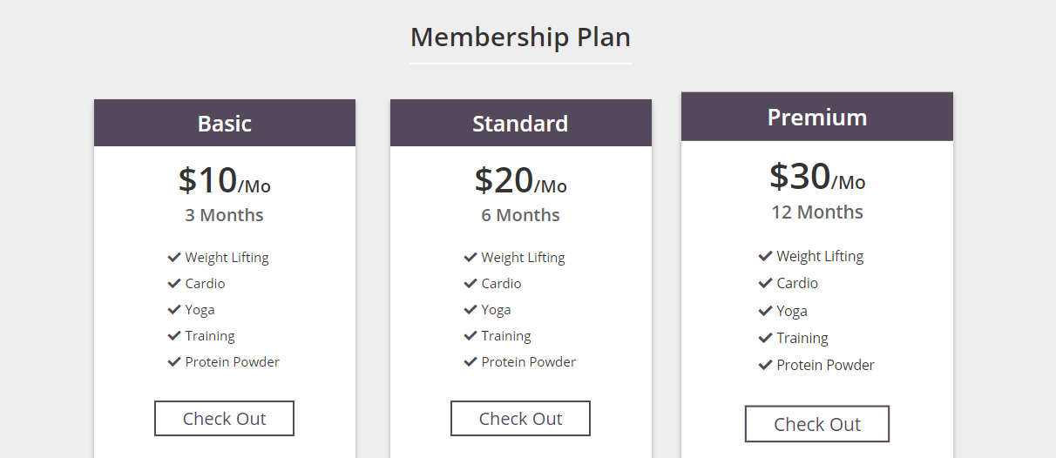Select the Yoga checkmark in the Standard plan
The image size is (1056, 458).
click(x=470, y=310)
